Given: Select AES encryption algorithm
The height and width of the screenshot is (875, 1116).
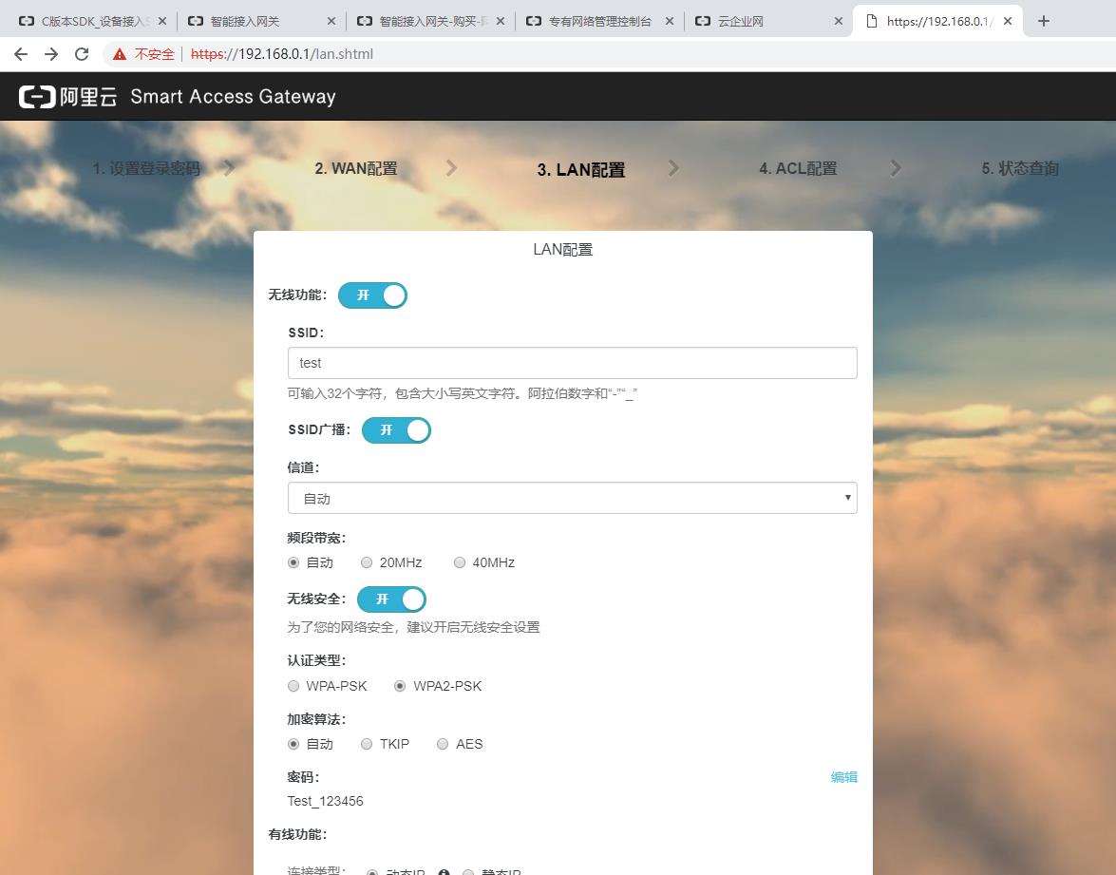Looking at the screenshot, I should pyautogui.click(x=443, y=744).
